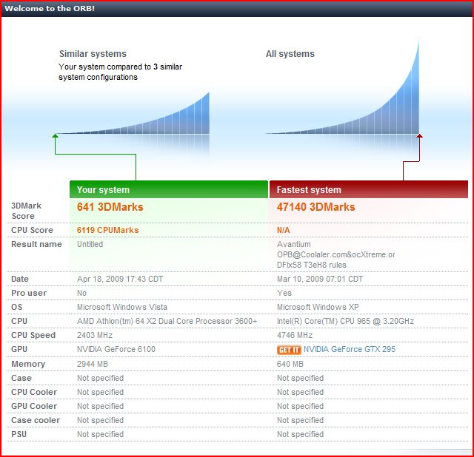
Task: Click the 4746 MHz CPU speed
Action: point(295,335)
